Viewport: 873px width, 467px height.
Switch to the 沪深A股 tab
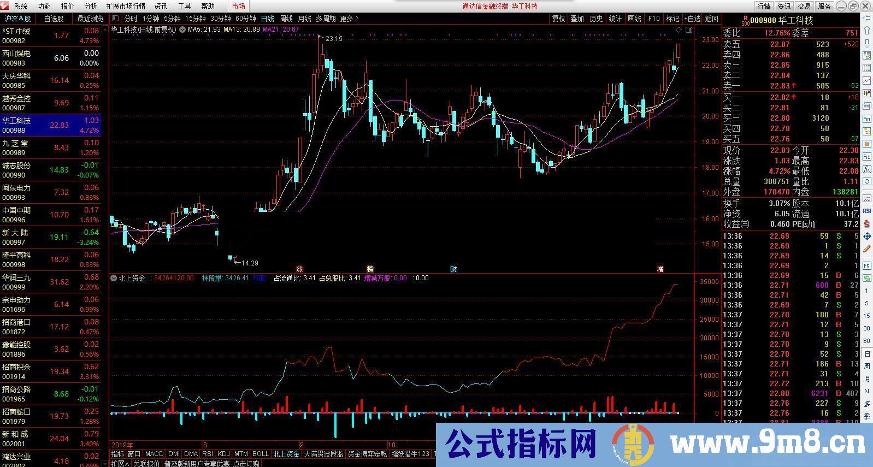tap(18, 19)
